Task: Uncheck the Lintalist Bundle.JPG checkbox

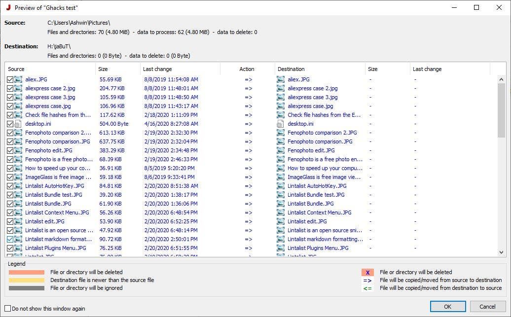Action: 10,204
